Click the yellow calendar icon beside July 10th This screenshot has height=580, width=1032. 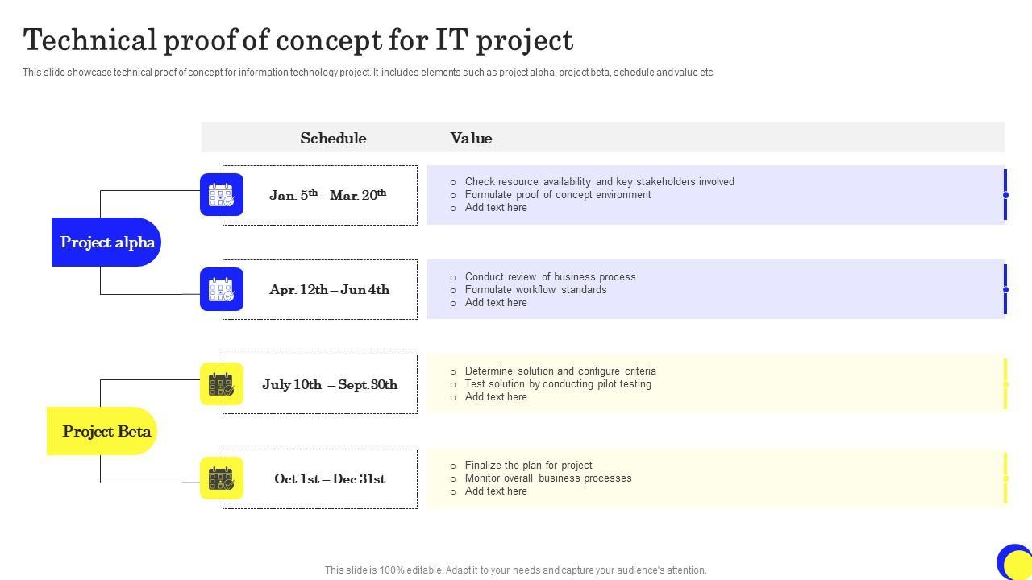pos(222,384)
